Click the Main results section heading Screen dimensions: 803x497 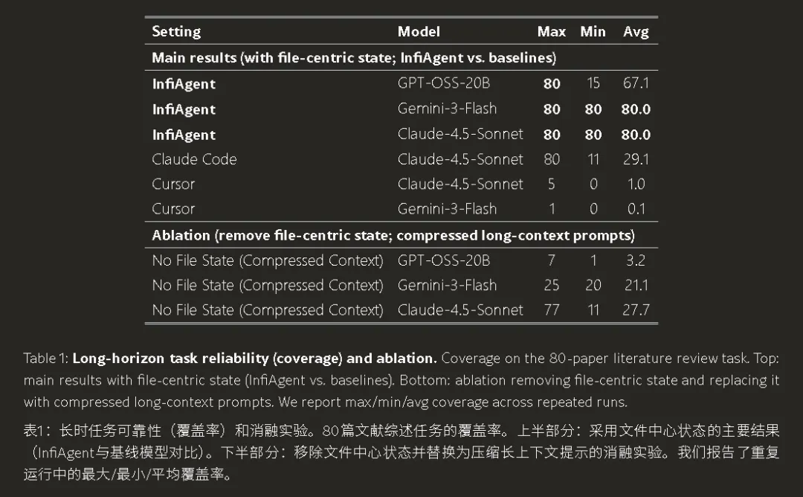354,57
